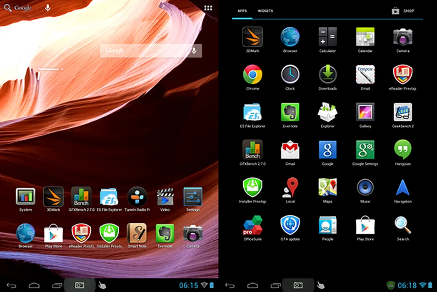437x292 pixels.
Task: Tap the top-left Google search magnifier
Action: coord(7,8)
